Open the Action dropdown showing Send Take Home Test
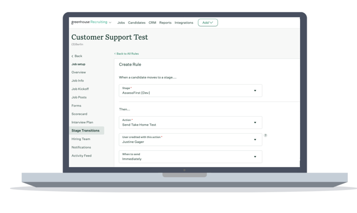Viewport: 357px width, 213px height. [x=190, y=122]
